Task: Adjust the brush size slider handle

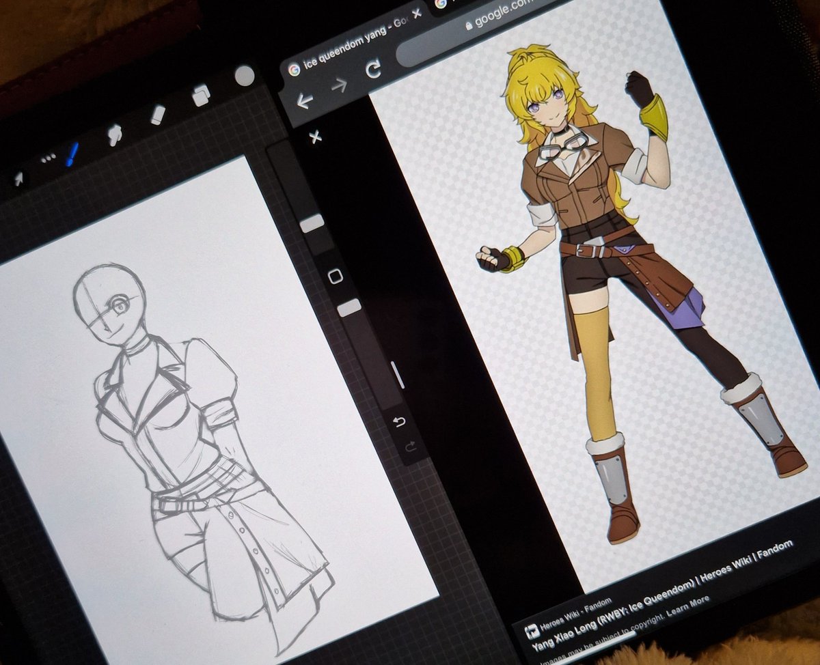Action: pyautogui.click(x=312, y=223)
